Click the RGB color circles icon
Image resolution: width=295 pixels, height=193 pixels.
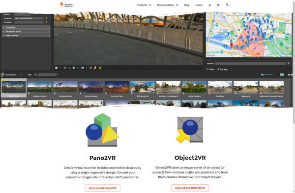pos(100,68)
